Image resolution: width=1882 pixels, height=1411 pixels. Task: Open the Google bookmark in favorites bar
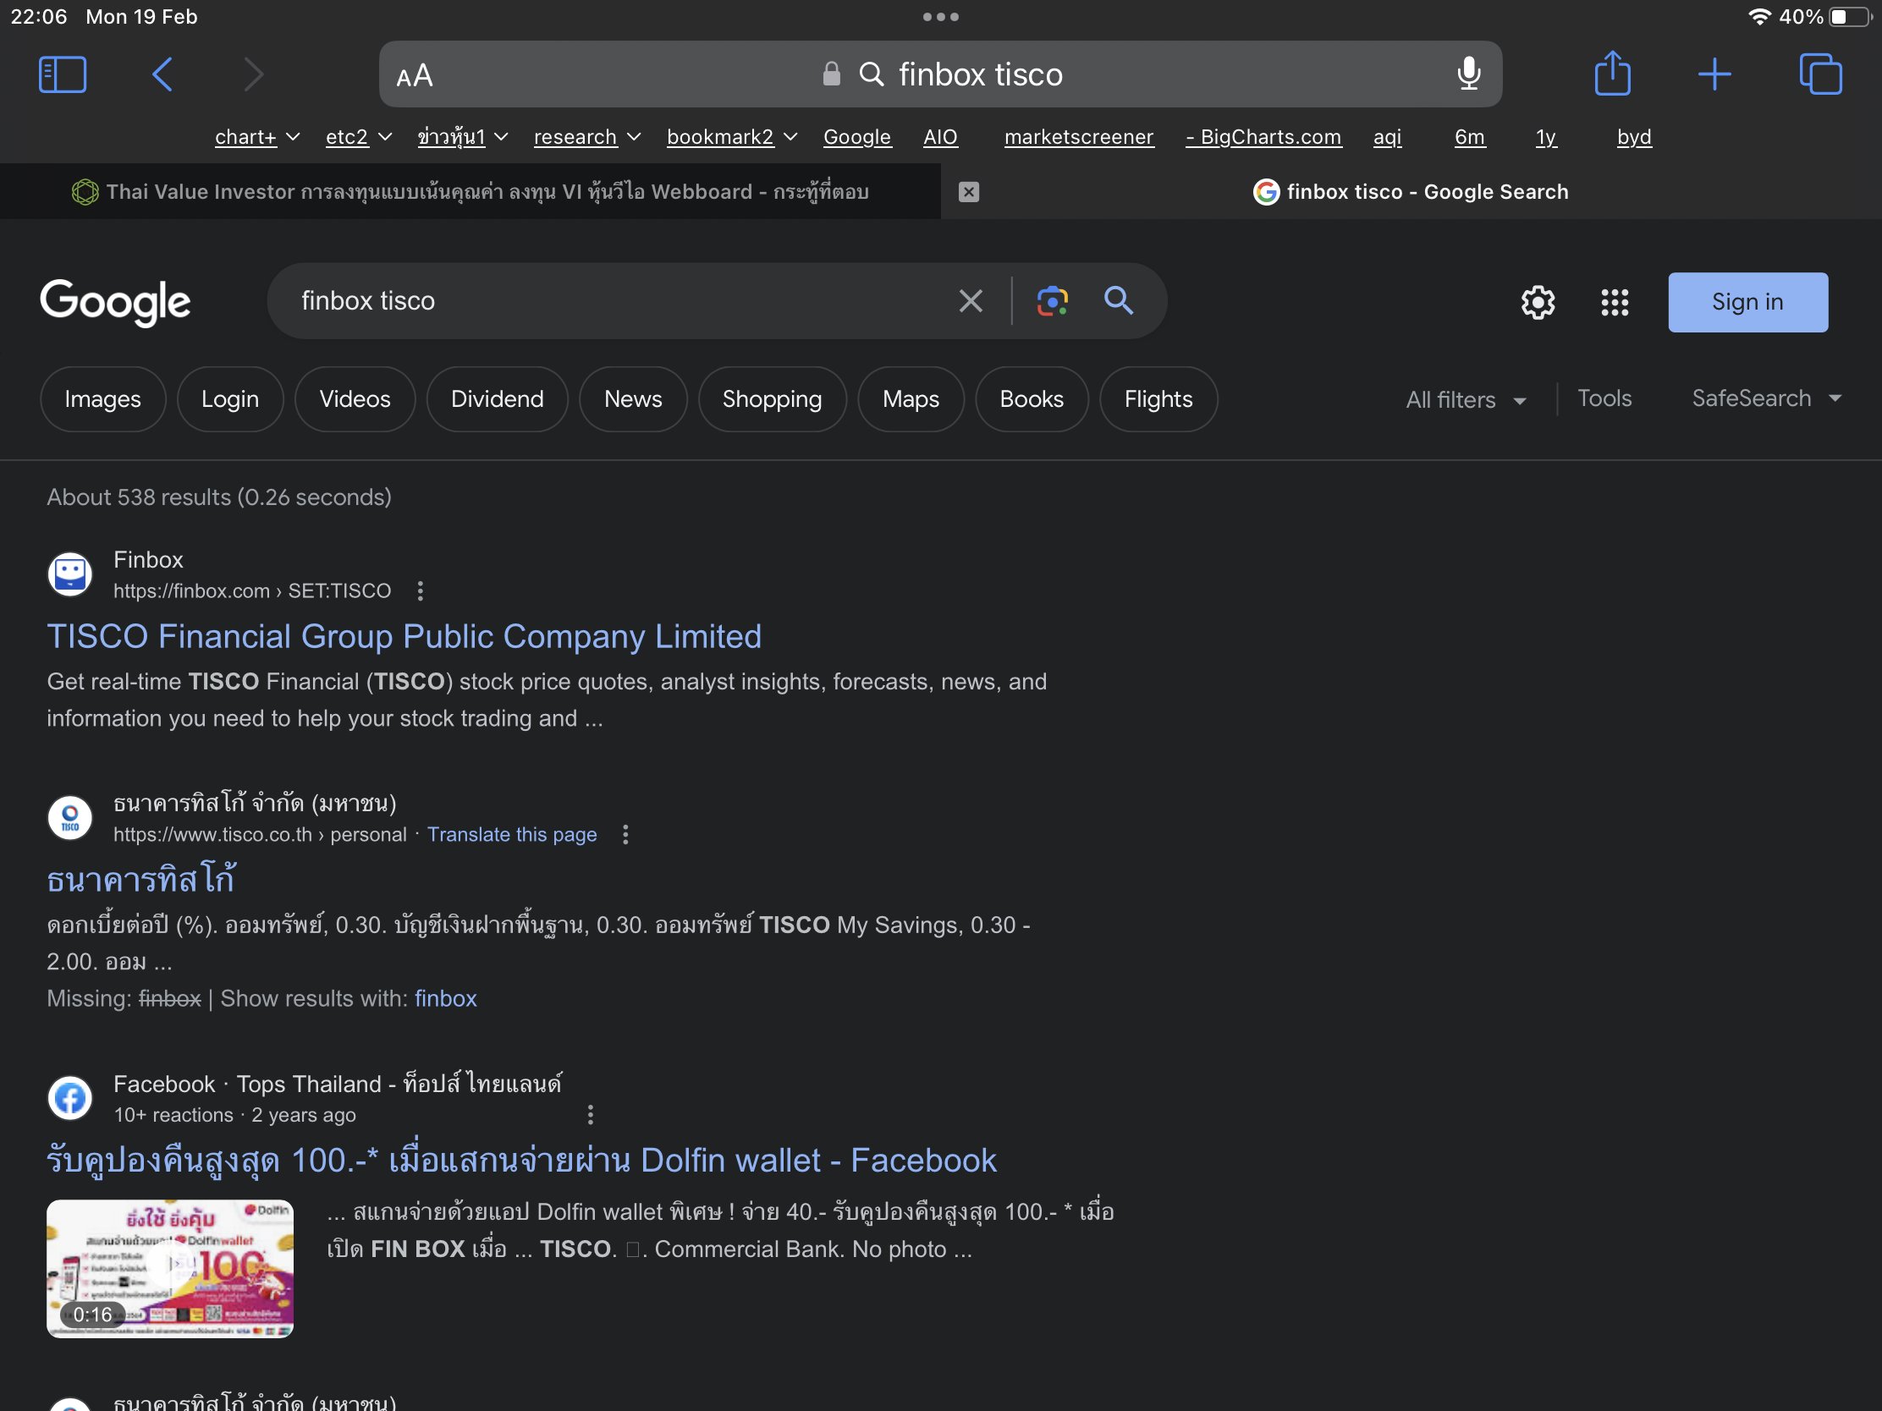[856, 137]
